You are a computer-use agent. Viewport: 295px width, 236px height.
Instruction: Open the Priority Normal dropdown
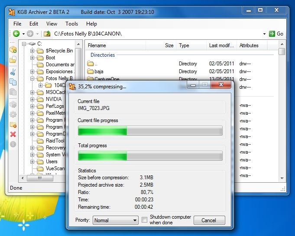[116, 220]
